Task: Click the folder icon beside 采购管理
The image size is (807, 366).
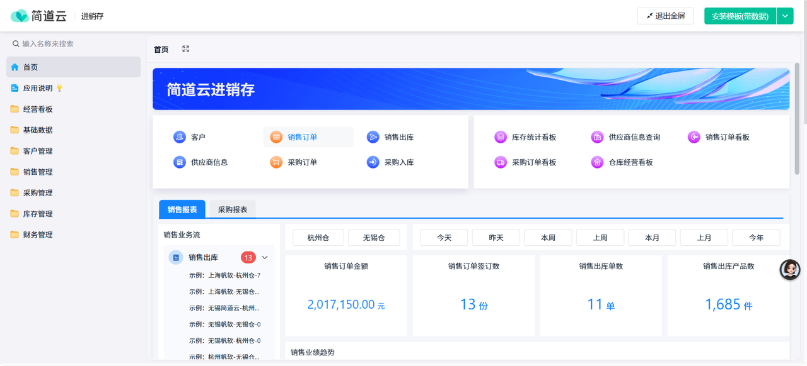Action: pos(15,193)
